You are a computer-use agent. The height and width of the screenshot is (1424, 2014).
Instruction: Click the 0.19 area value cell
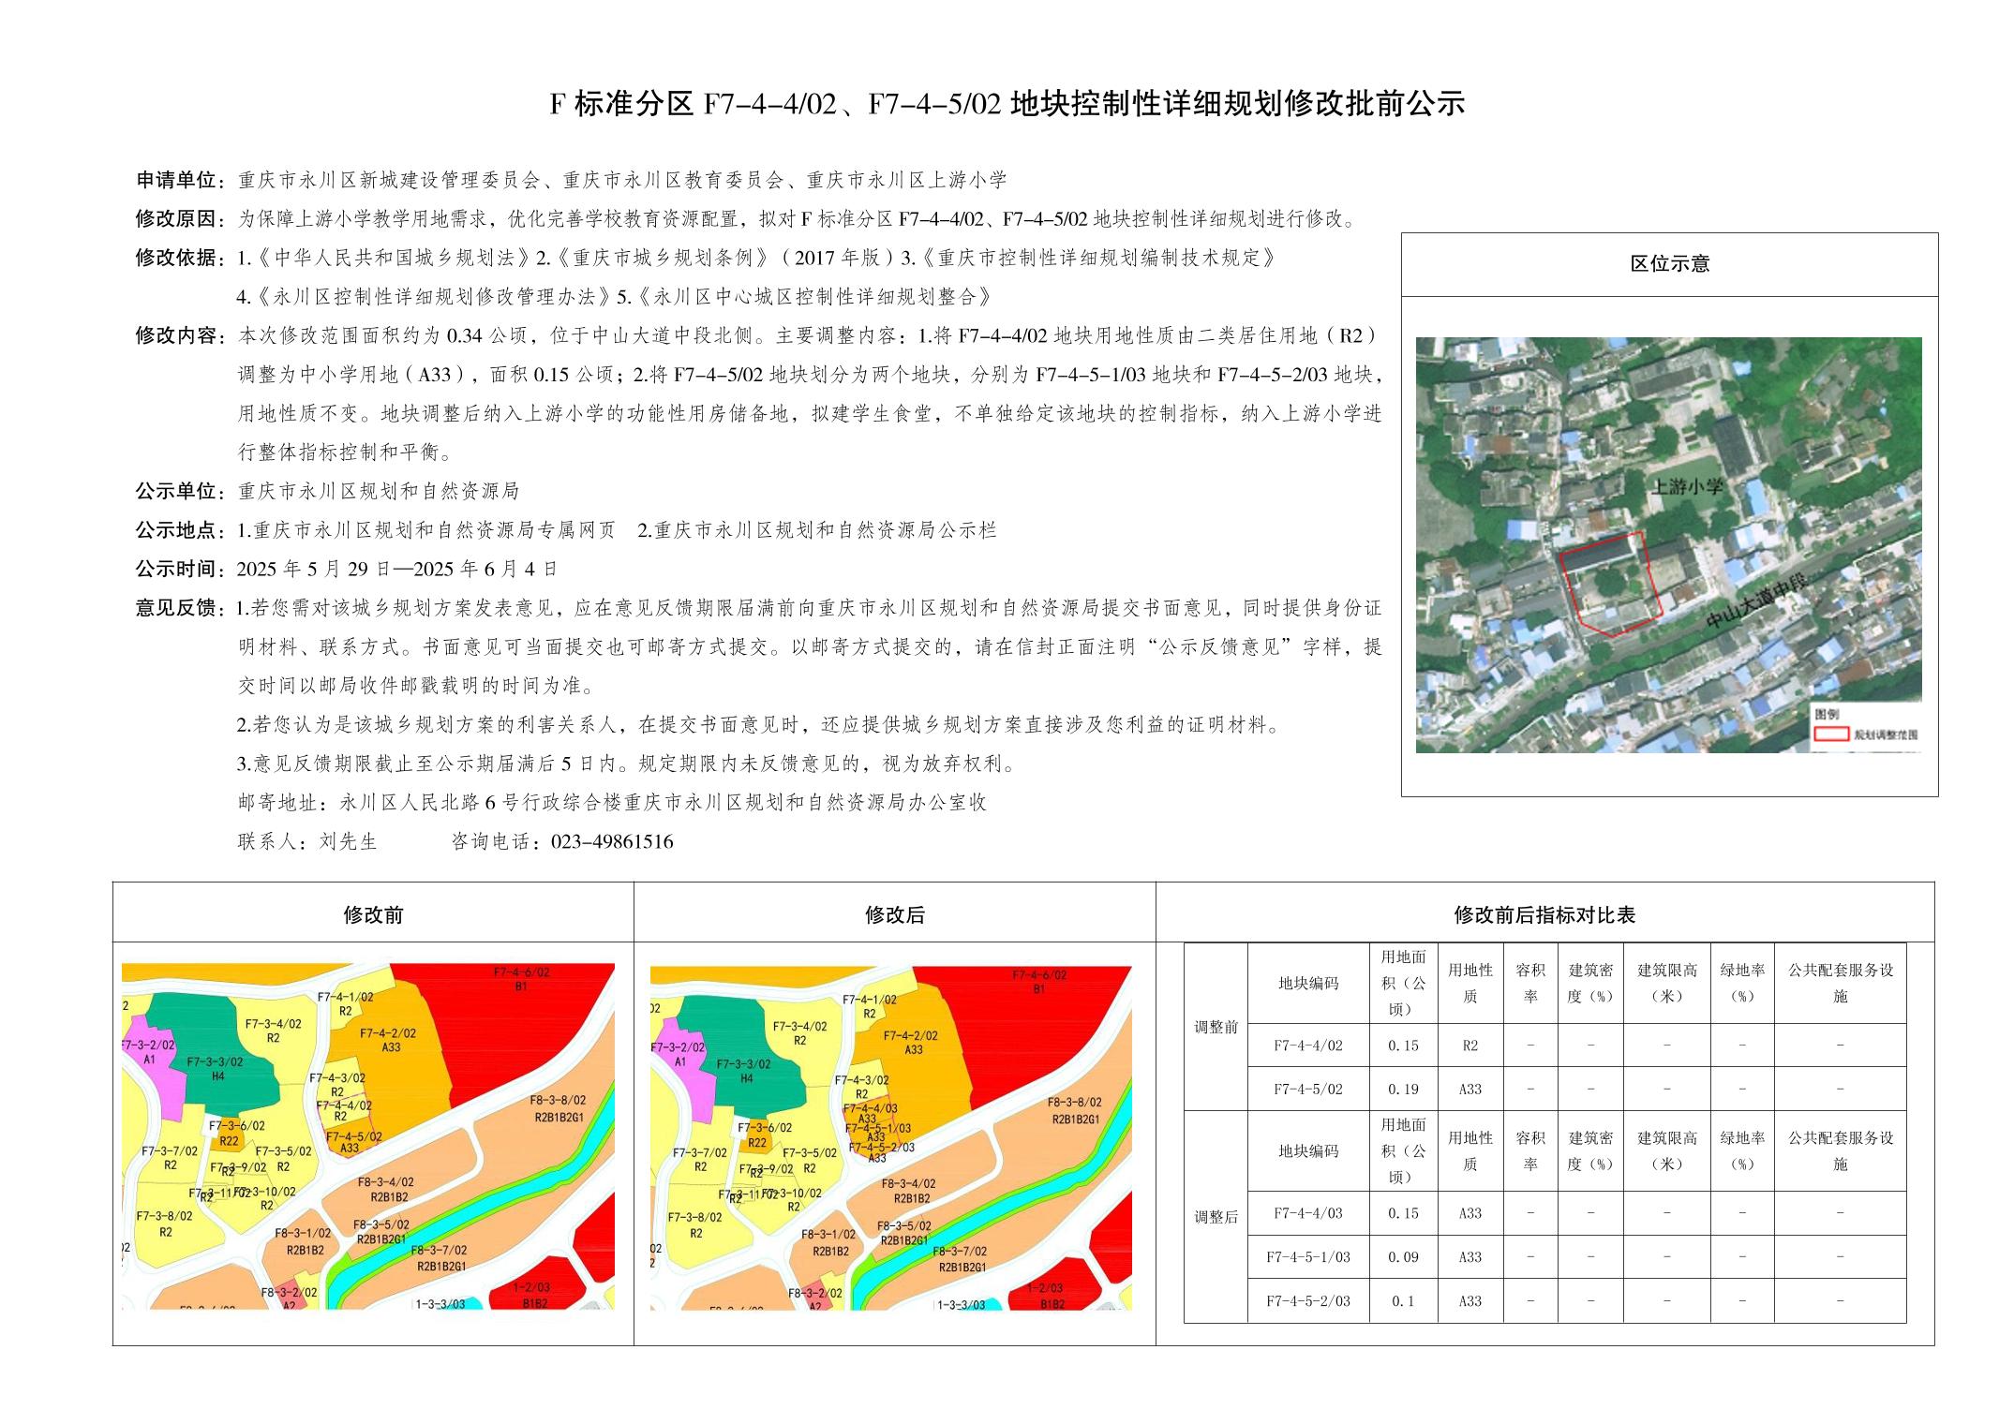[1403, 1089]
